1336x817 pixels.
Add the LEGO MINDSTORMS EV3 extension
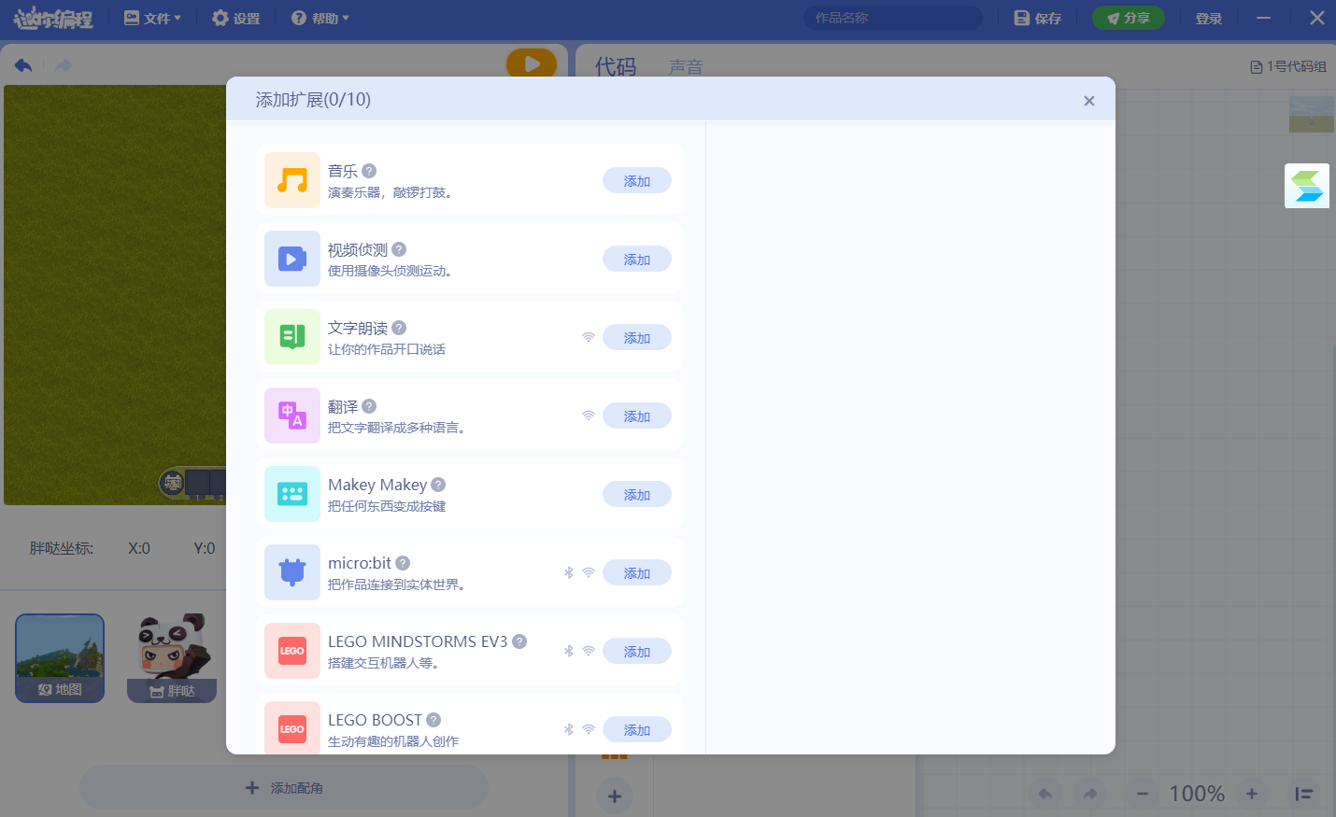coord(637,651)
